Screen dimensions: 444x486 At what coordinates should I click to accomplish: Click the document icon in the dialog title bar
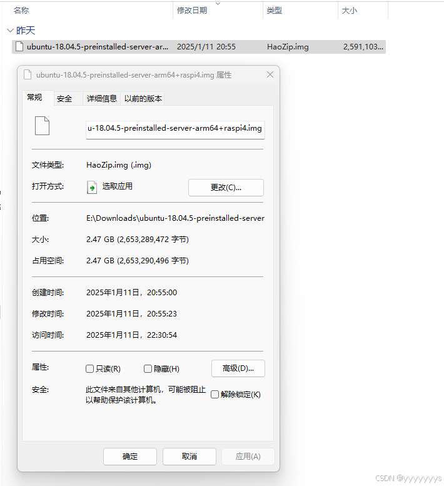point(28,74)
